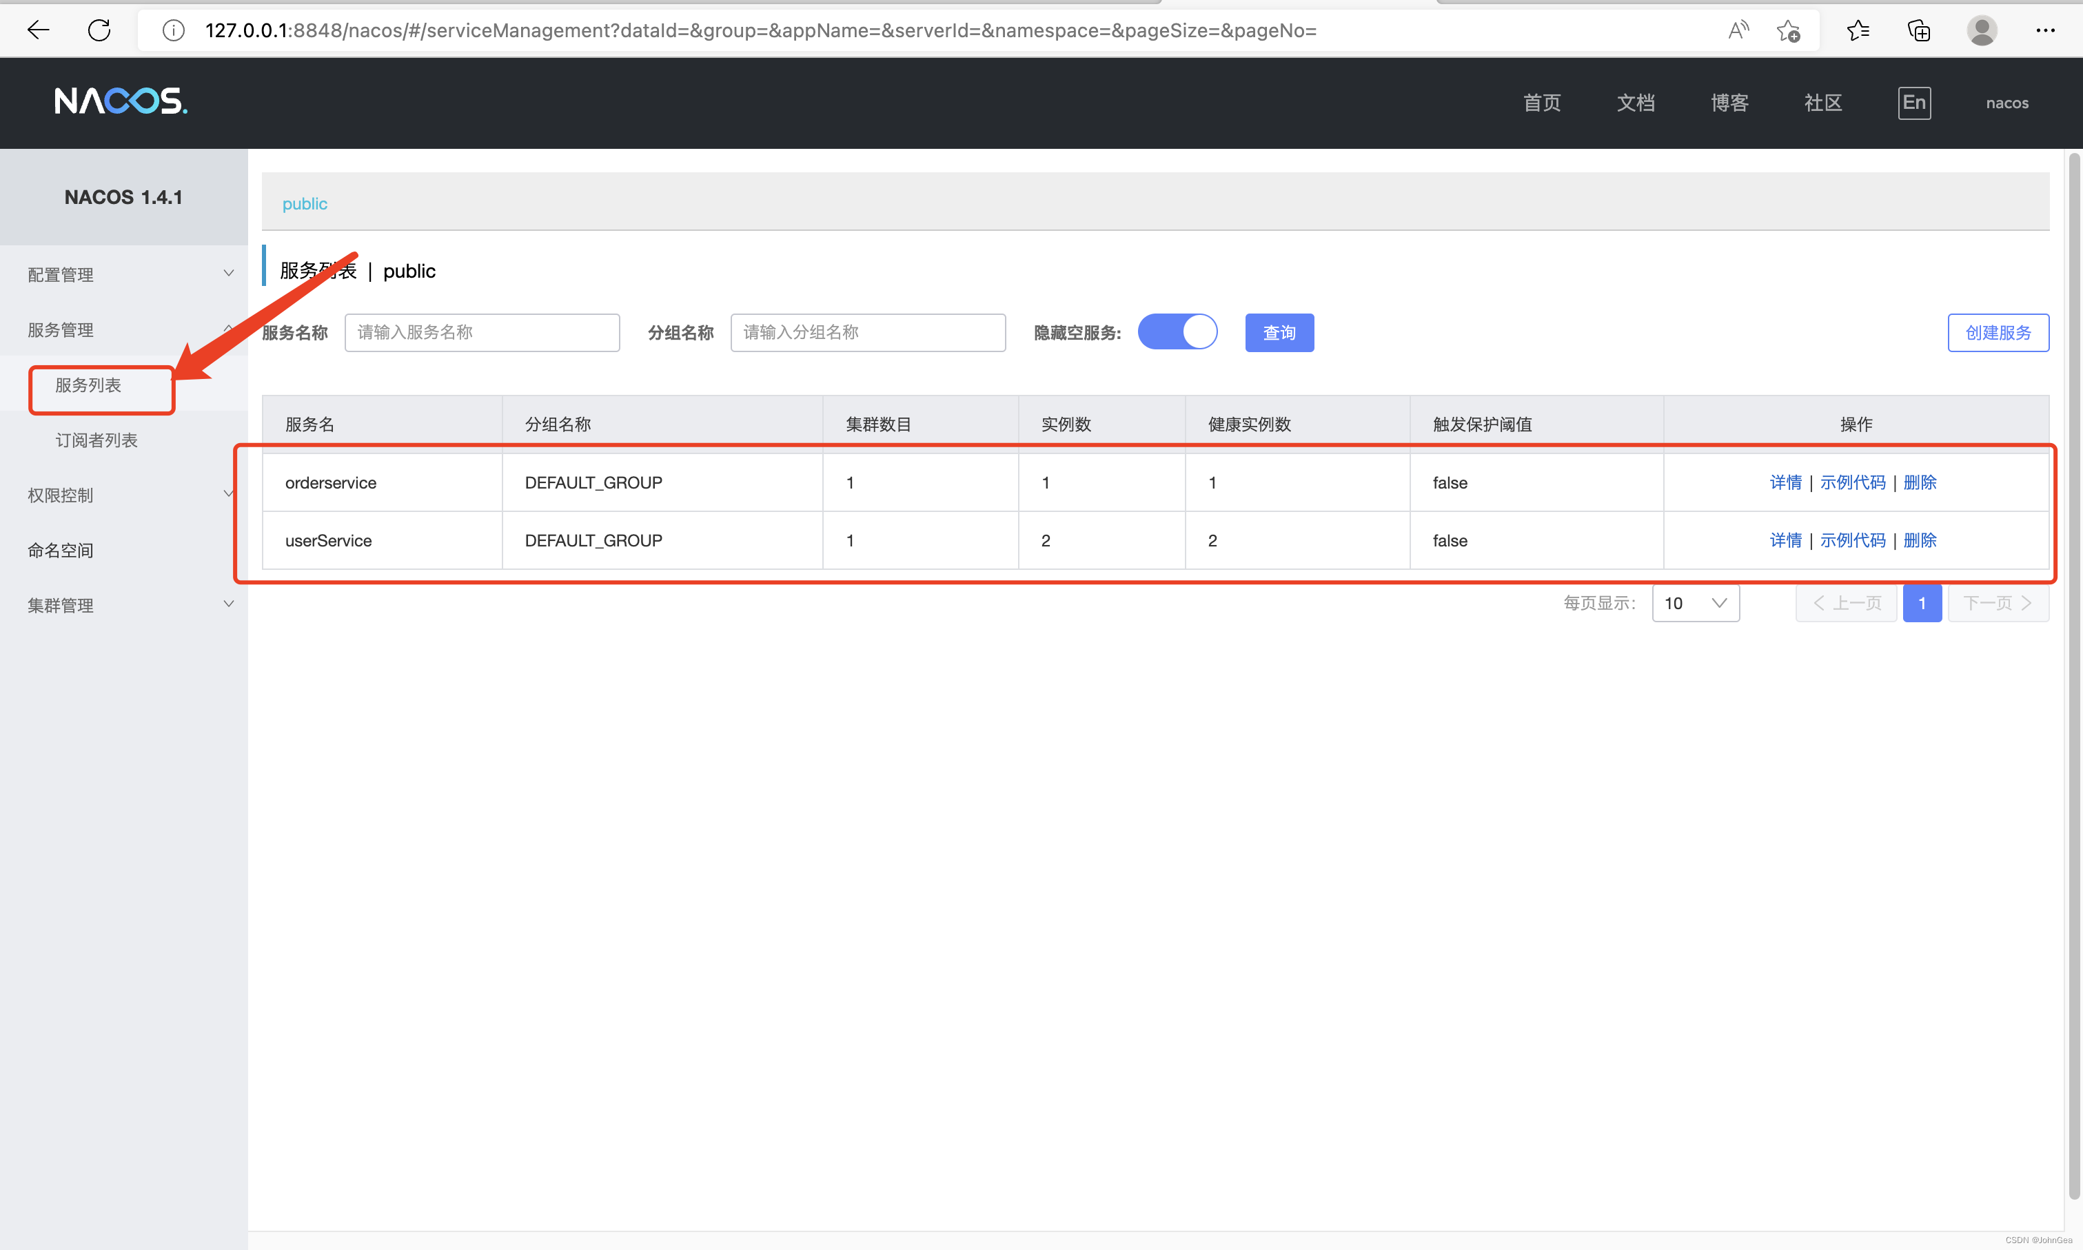
Task: Focus the 服务名称 input field
Action: pyautogui.click(x=482, y=332)
